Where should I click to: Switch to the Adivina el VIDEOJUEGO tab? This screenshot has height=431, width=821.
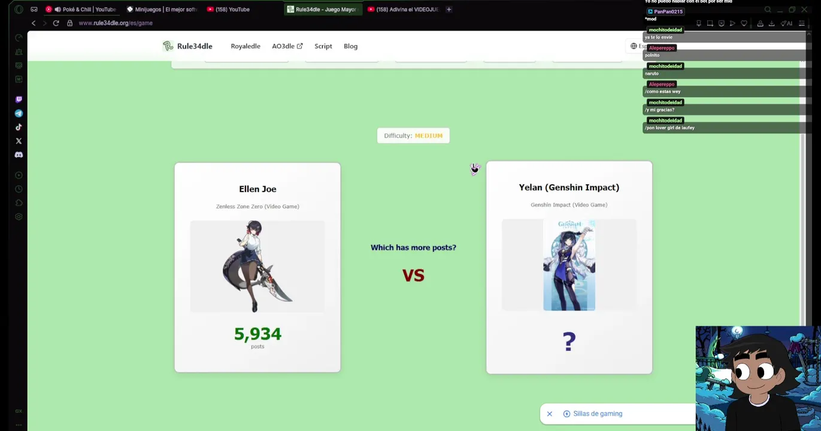(x=402, y=9)
